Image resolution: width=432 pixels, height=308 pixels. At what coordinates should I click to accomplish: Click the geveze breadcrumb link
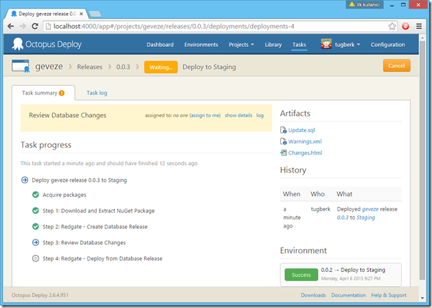(49, 66)
